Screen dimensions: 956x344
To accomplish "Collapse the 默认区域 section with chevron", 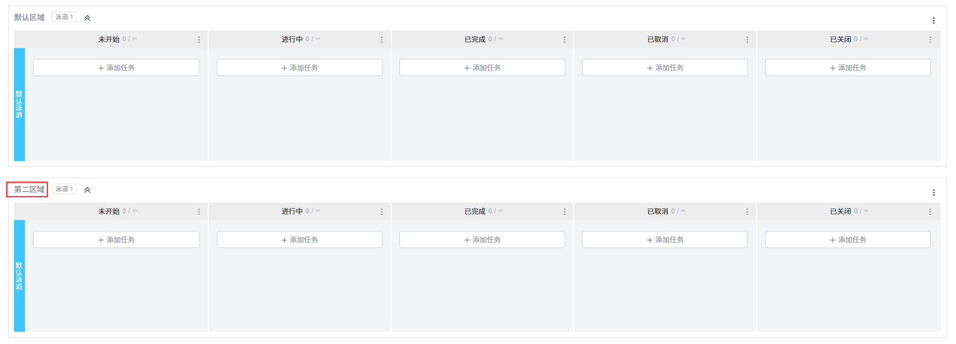I will coord(87,18).
